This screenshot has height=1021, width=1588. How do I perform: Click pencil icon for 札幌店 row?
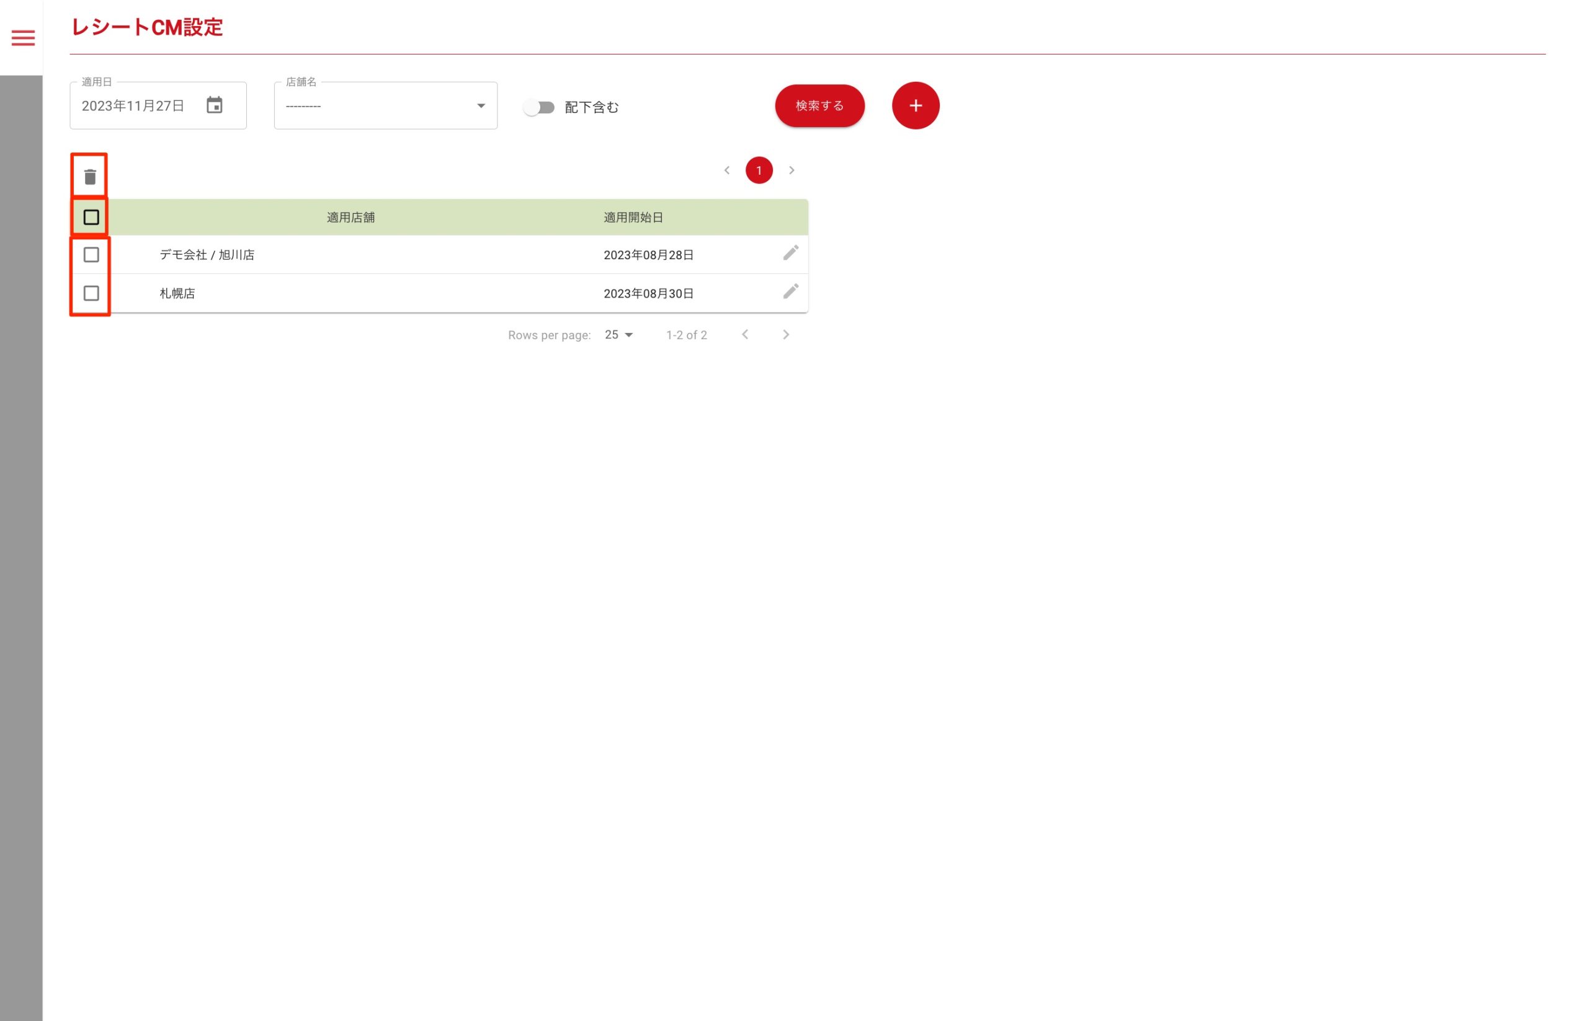tap(790, 292)
